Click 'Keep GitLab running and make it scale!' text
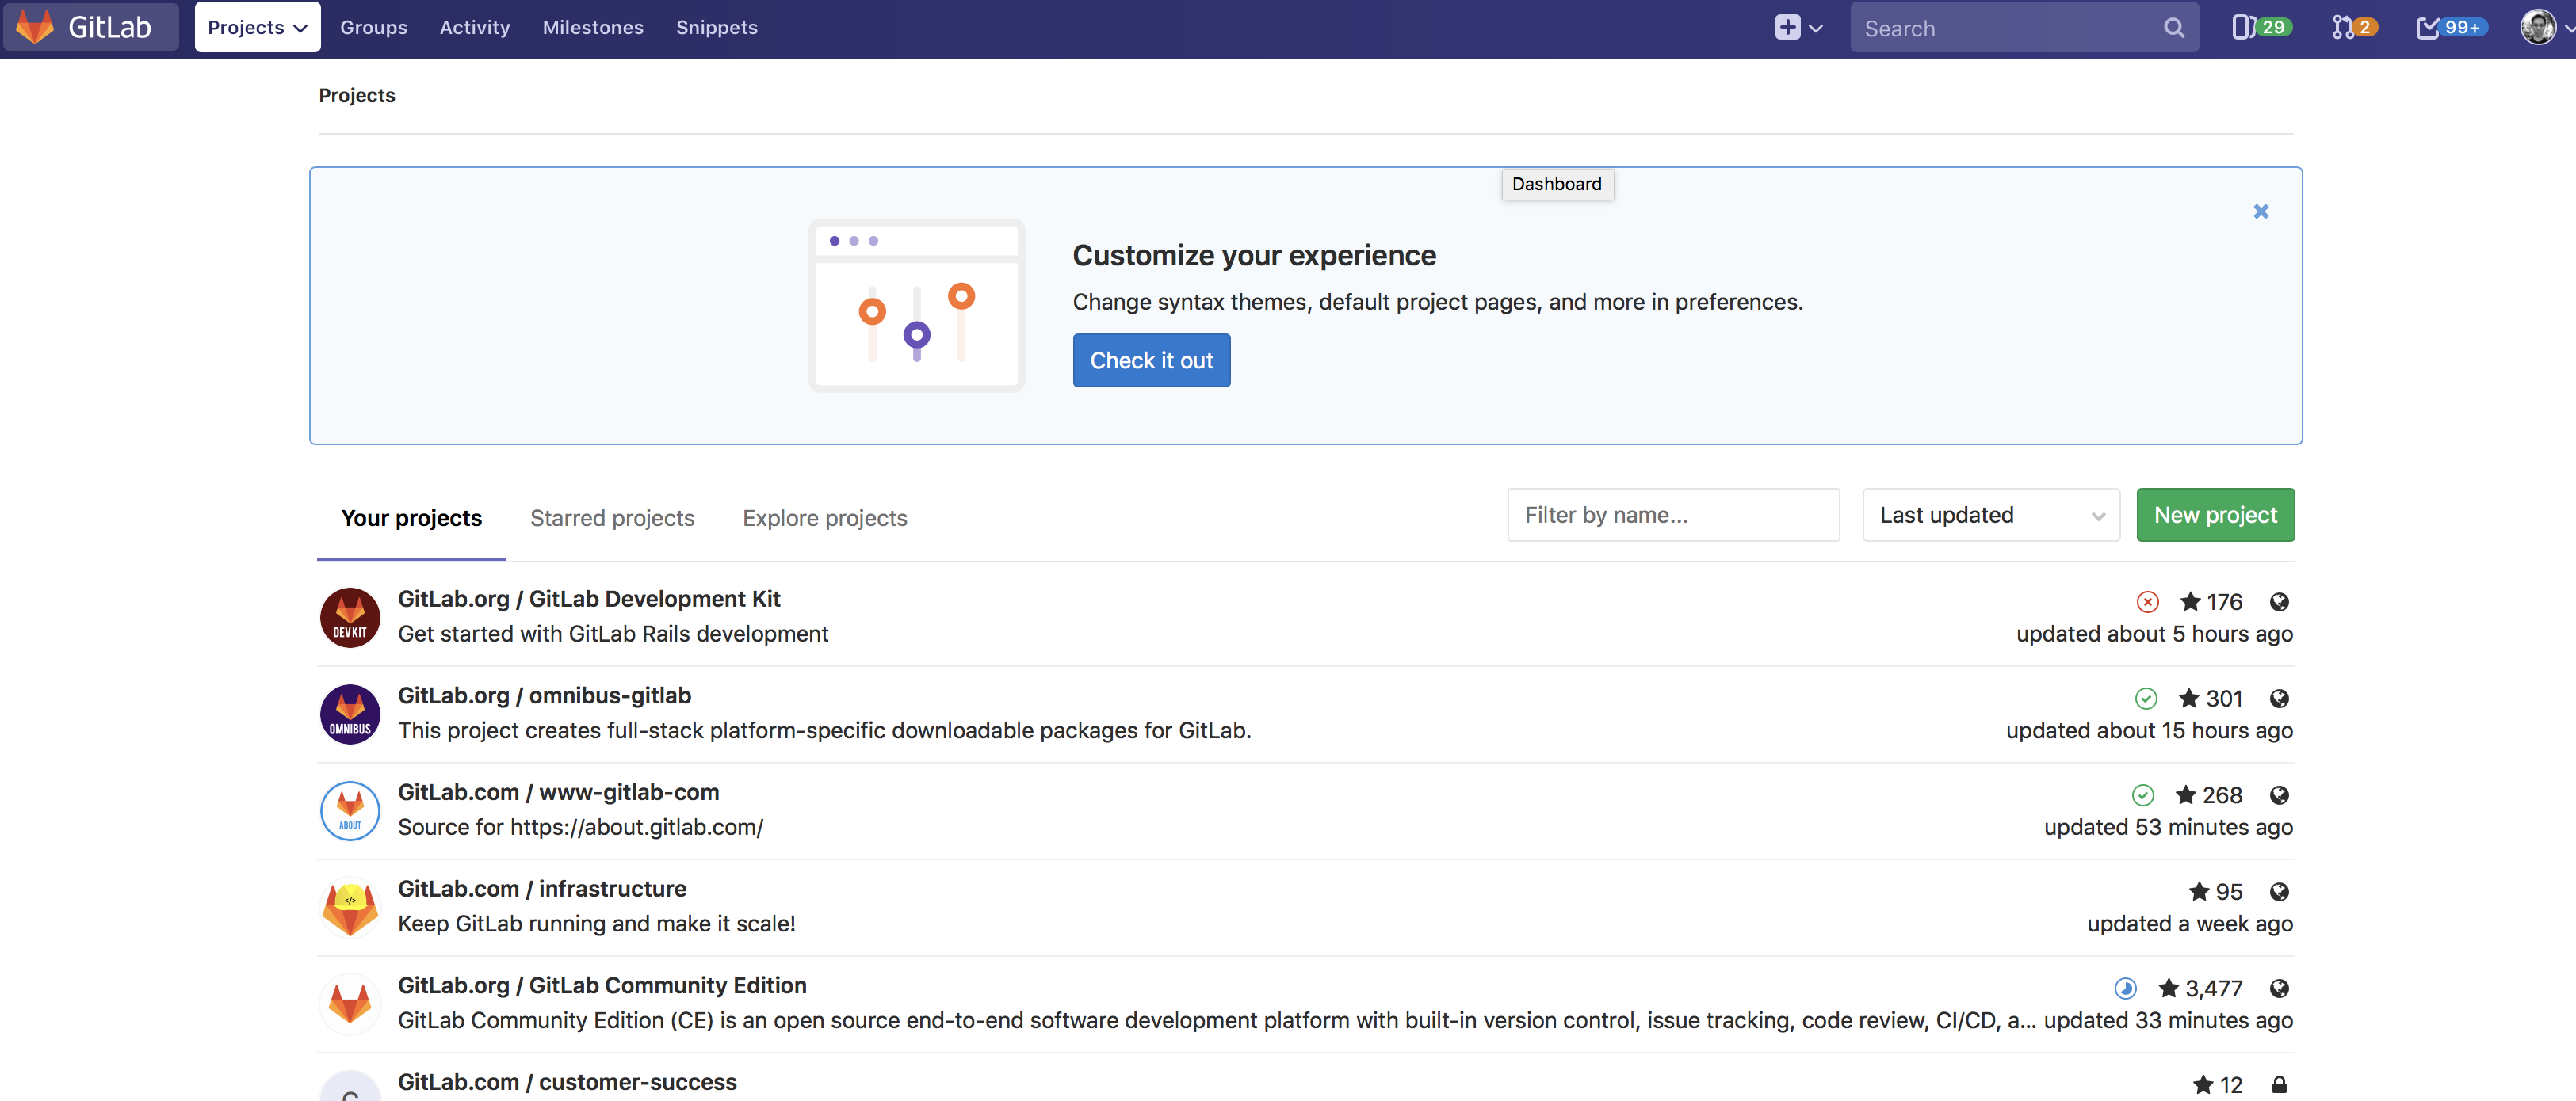 [596, 924]
